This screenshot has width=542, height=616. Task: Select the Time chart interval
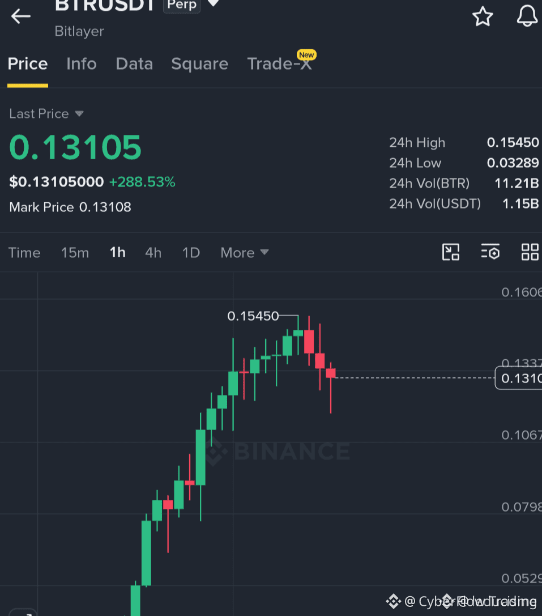click(24, 253)
